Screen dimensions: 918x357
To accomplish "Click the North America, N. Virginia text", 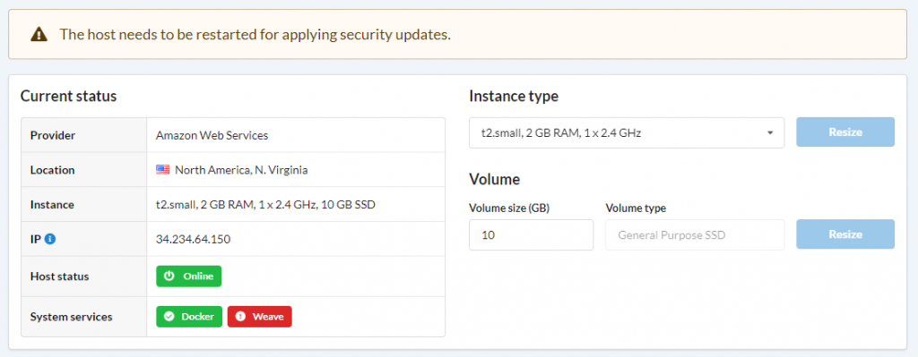I will [x=241, y=170].
